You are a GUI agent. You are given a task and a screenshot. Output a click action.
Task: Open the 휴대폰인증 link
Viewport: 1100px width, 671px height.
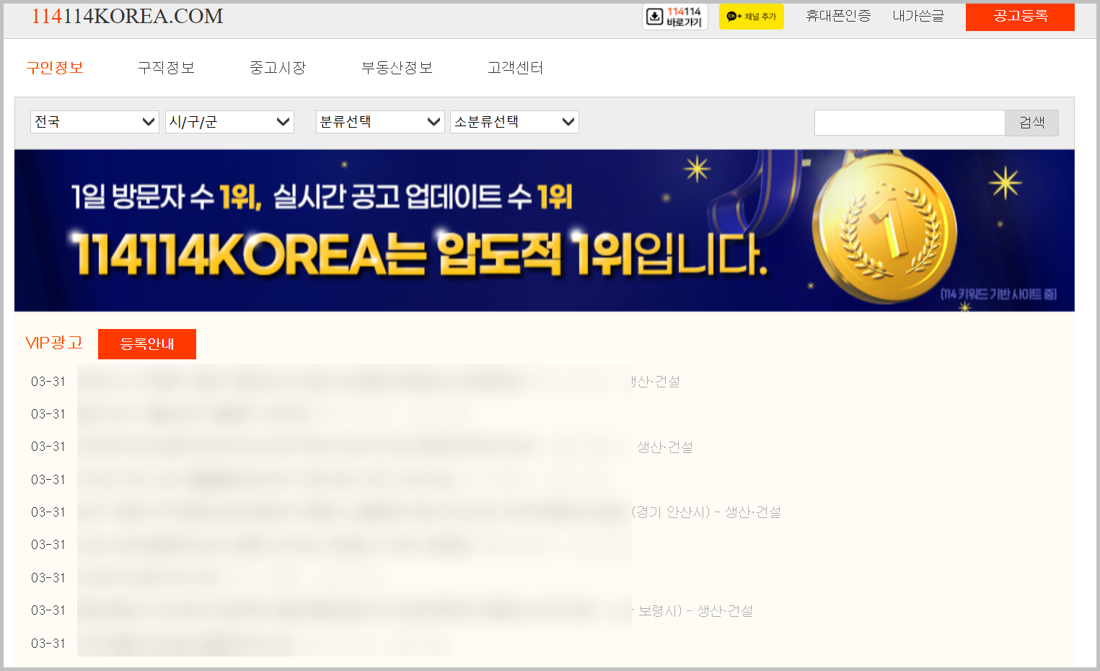838,16
